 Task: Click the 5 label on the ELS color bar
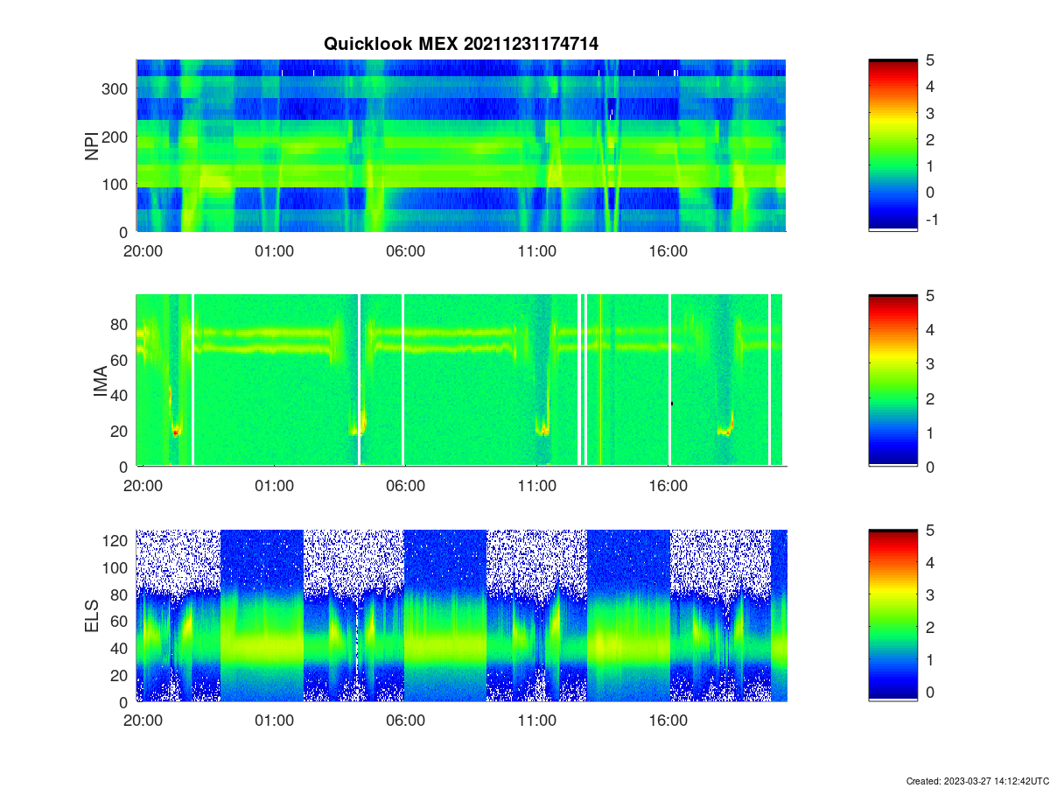[x=931, y=530]
